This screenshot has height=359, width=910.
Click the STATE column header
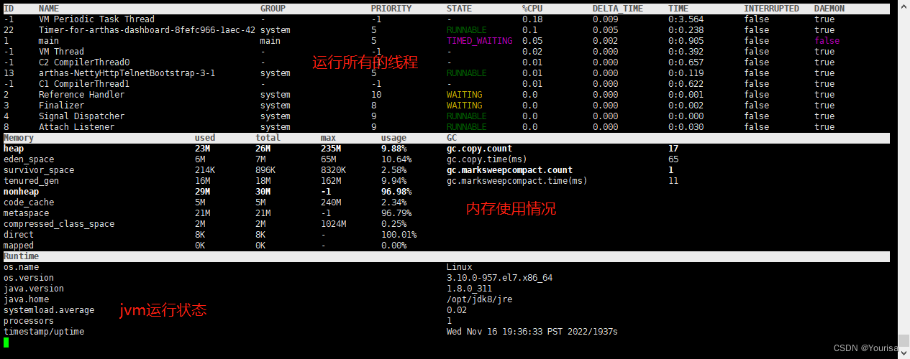pyautogui.click(x=460, y=9)
